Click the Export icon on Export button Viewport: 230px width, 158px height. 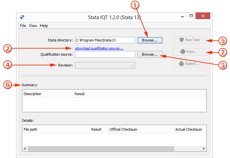point(181,64)
